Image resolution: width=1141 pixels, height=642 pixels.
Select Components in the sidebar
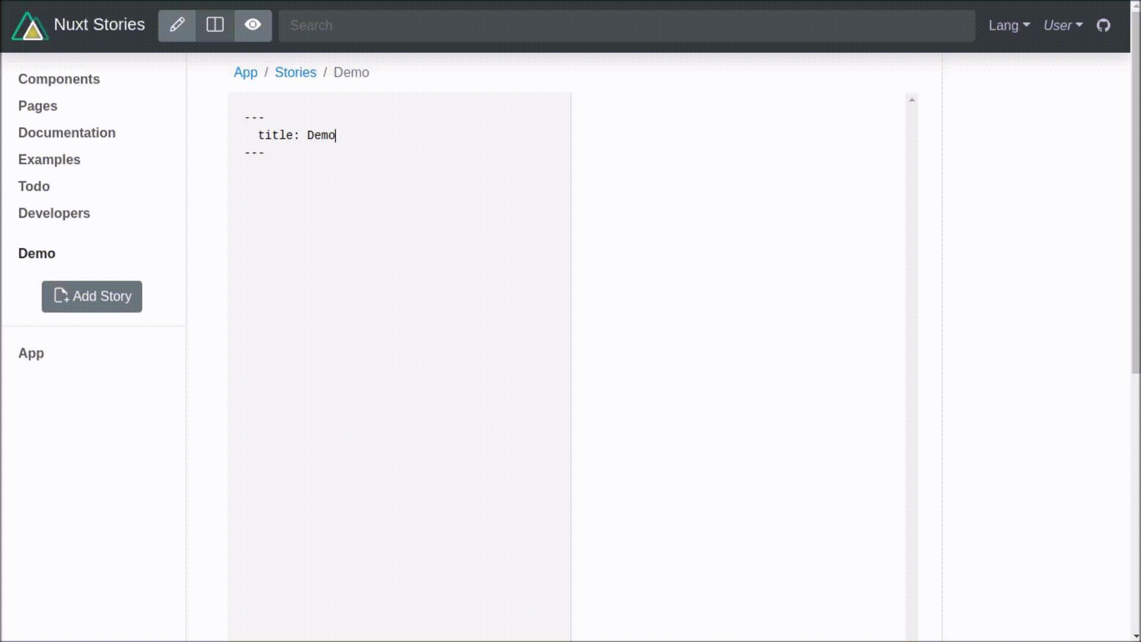59,79
